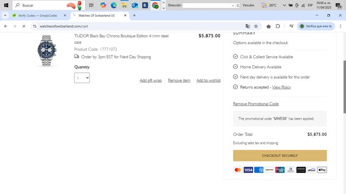
Task: Bookmark this page with the star
Action: pyautogui.click(x=256, y=26)
